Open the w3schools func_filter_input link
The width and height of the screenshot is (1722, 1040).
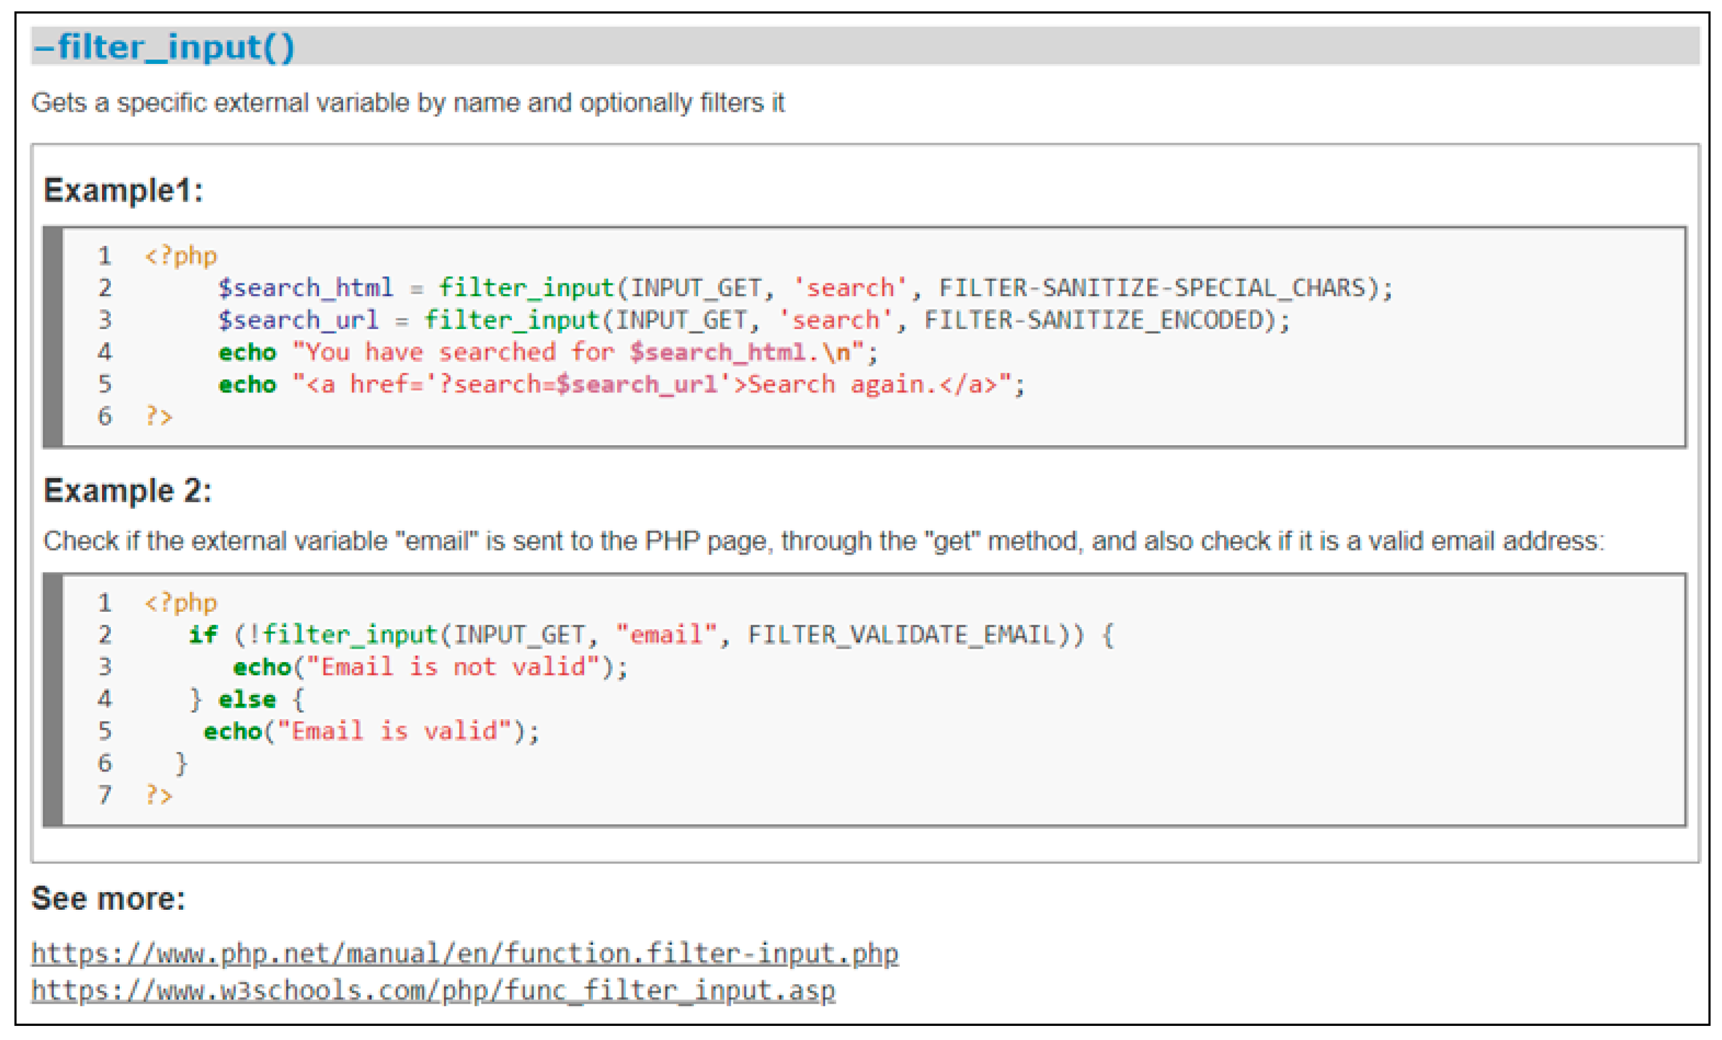(433, 990)
